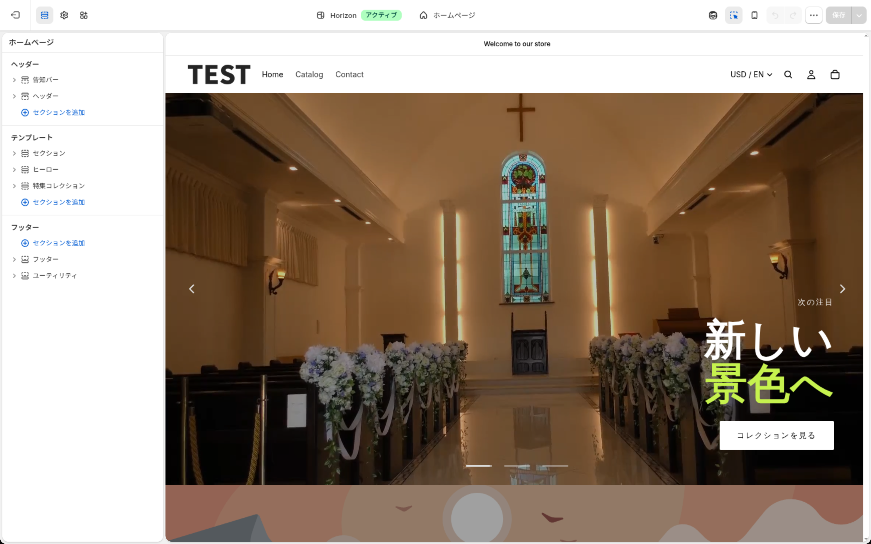
Task: Go to the next slide arrow
Action: point(843,289)
